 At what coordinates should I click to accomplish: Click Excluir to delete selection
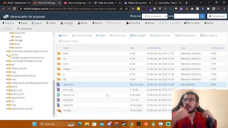tap(97, 23)
